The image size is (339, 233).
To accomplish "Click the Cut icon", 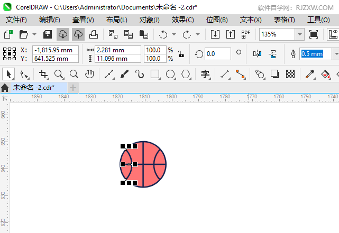I will coord(113,34).
